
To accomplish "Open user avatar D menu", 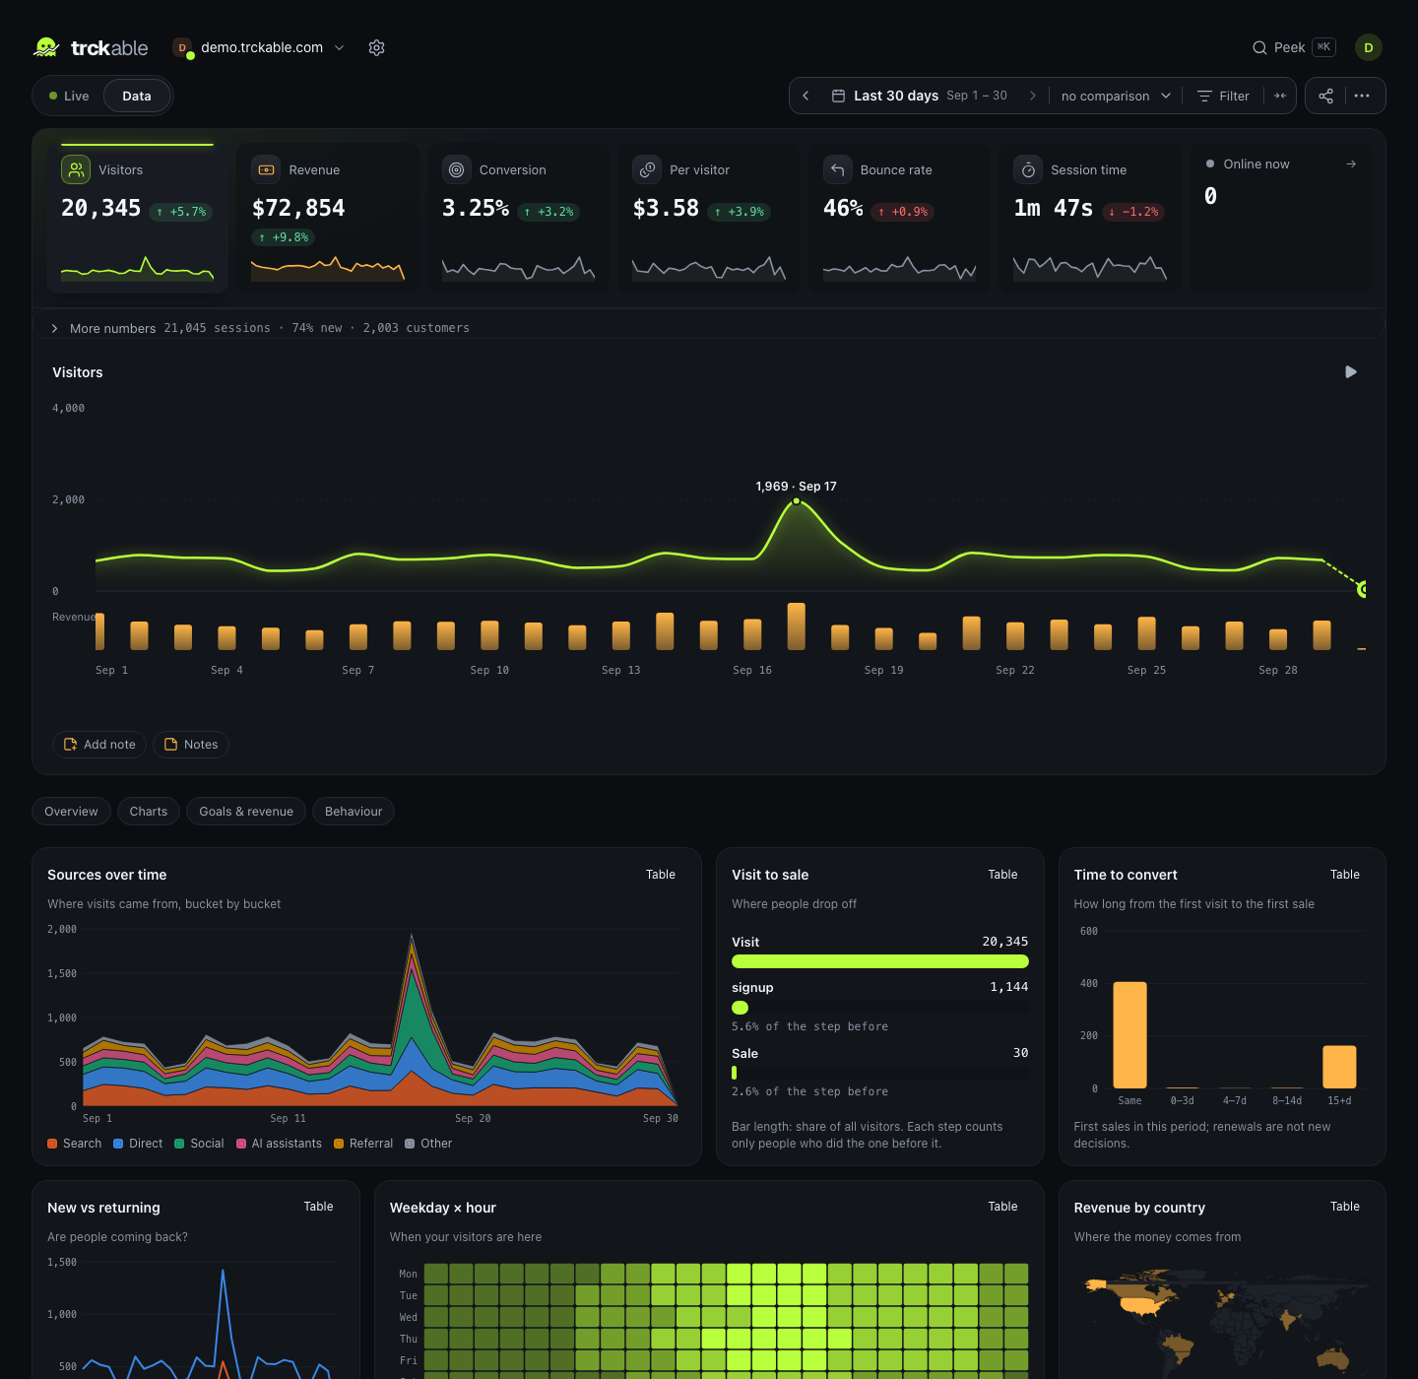I will point(1369,47).
